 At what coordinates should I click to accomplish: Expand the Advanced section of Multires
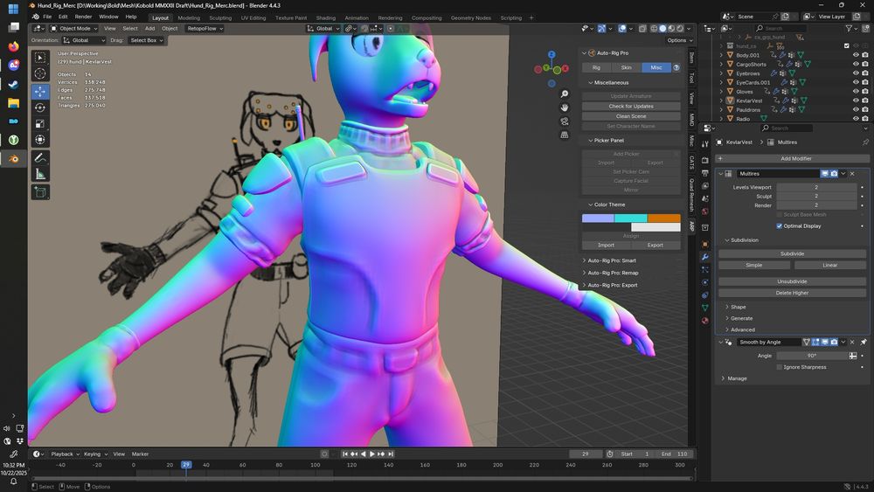[742, 329]
